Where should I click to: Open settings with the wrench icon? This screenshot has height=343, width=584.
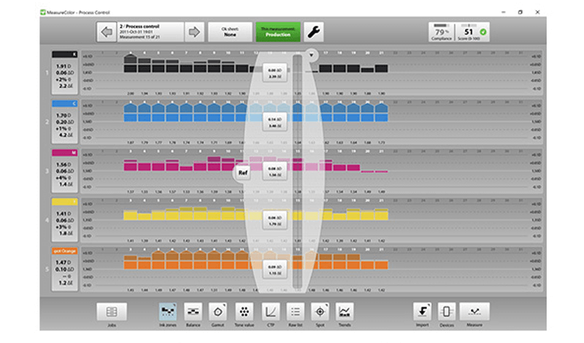[x=314, y=32]
